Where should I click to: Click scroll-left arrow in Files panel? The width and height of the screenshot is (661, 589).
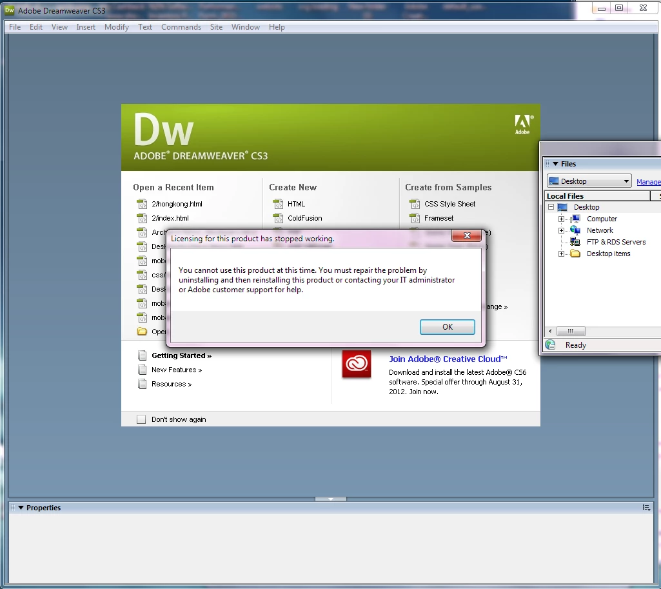tap(550, 332)
